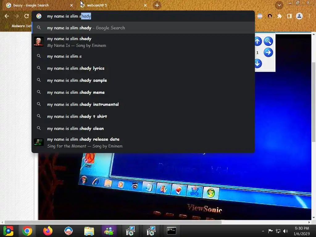The height and width of the screenshot is (237, 316).
Task: Open the volume speaker tray icon
Action: (x=285, y=231)
